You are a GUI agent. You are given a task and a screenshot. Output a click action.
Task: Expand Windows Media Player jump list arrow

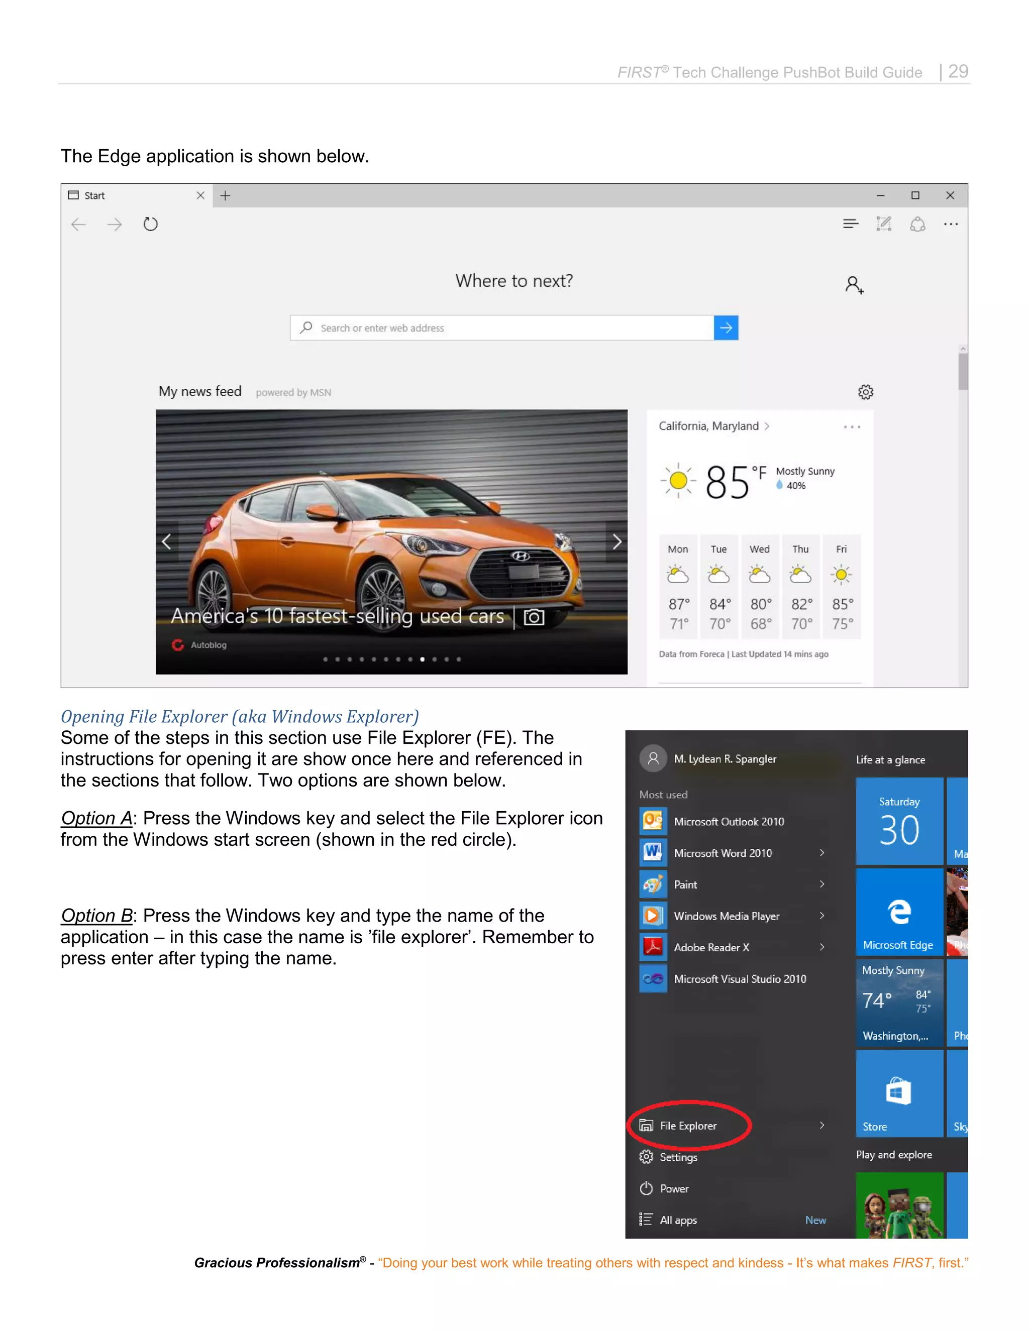tap(821, 915)
